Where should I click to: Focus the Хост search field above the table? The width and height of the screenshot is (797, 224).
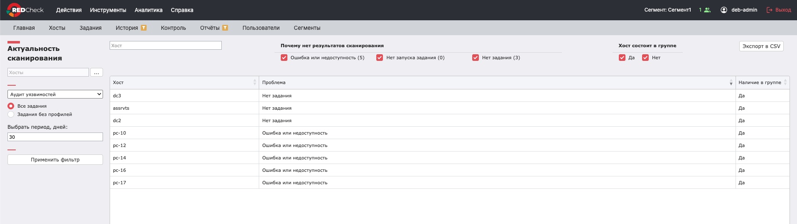pos(166,46)
